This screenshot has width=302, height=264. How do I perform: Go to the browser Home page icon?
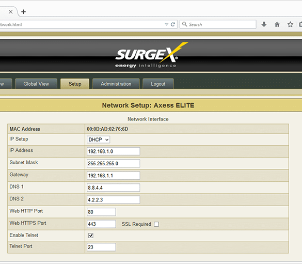pyautogui.click(x=277, y=24)
